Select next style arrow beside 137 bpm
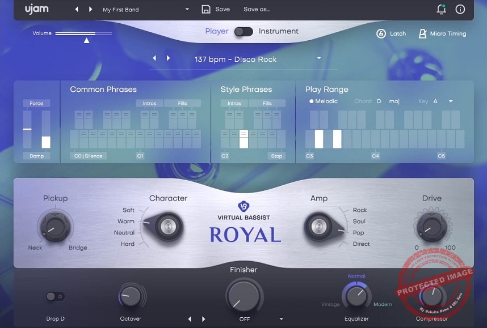The height and width of the screenshot is (328, 487). coord(168,58)
